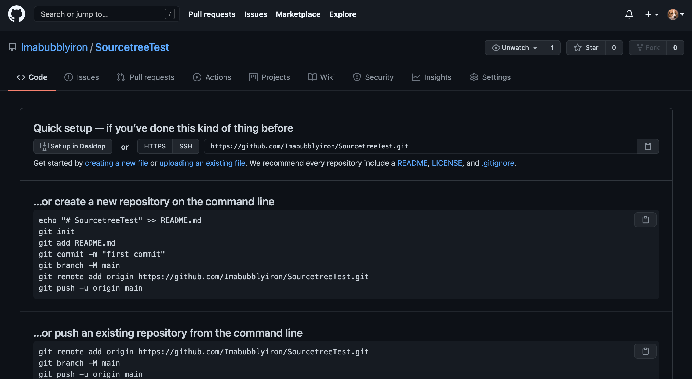Click the GitHub Octocat logo
Image resolution: width=692 pixels, height=379 pixels.
pyautogui.click(x=17, y=14)
